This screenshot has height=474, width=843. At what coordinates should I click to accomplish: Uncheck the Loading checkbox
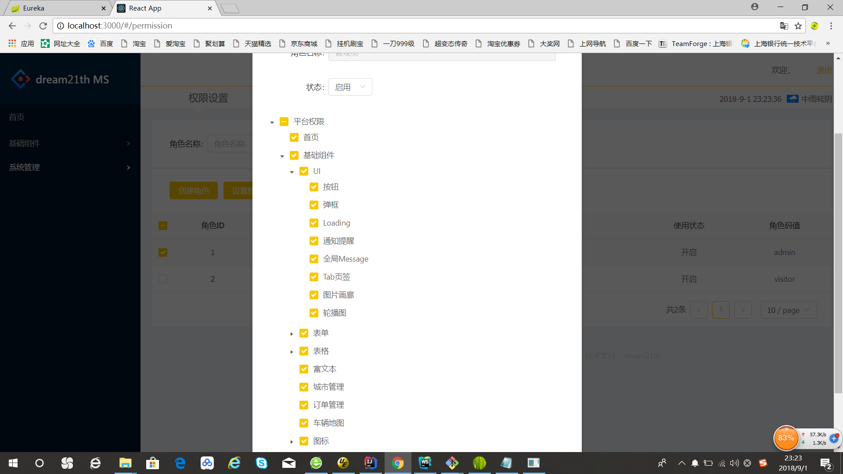click(314, 223)
